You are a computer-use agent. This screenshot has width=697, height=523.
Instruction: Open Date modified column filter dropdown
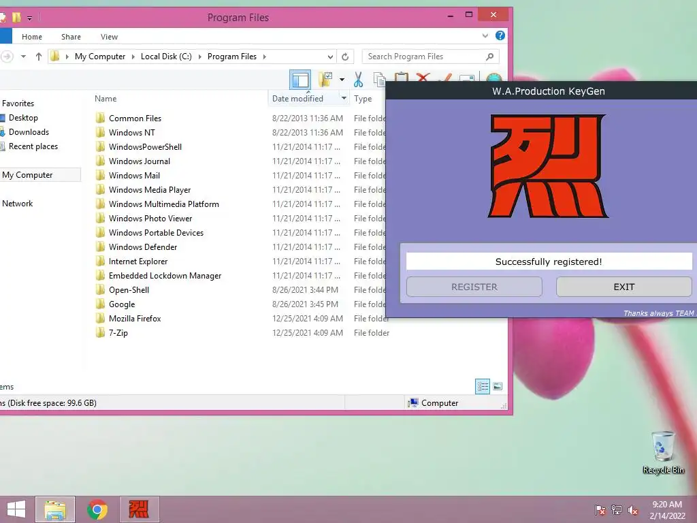[x=344, y=98]
